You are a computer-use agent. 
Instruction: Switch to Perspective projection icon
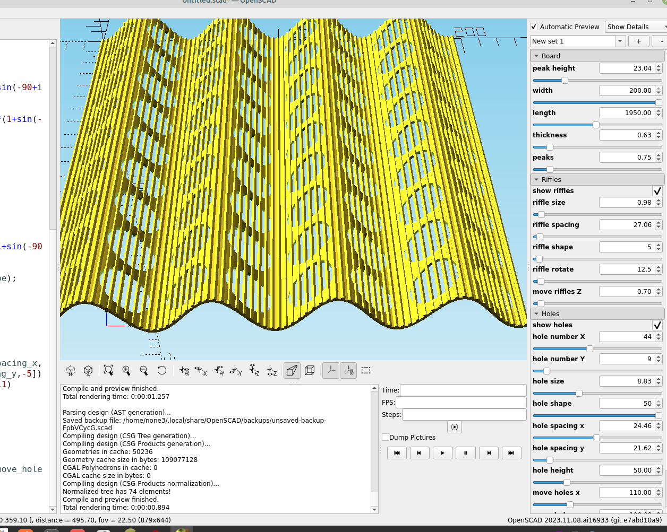click(292, 370)
